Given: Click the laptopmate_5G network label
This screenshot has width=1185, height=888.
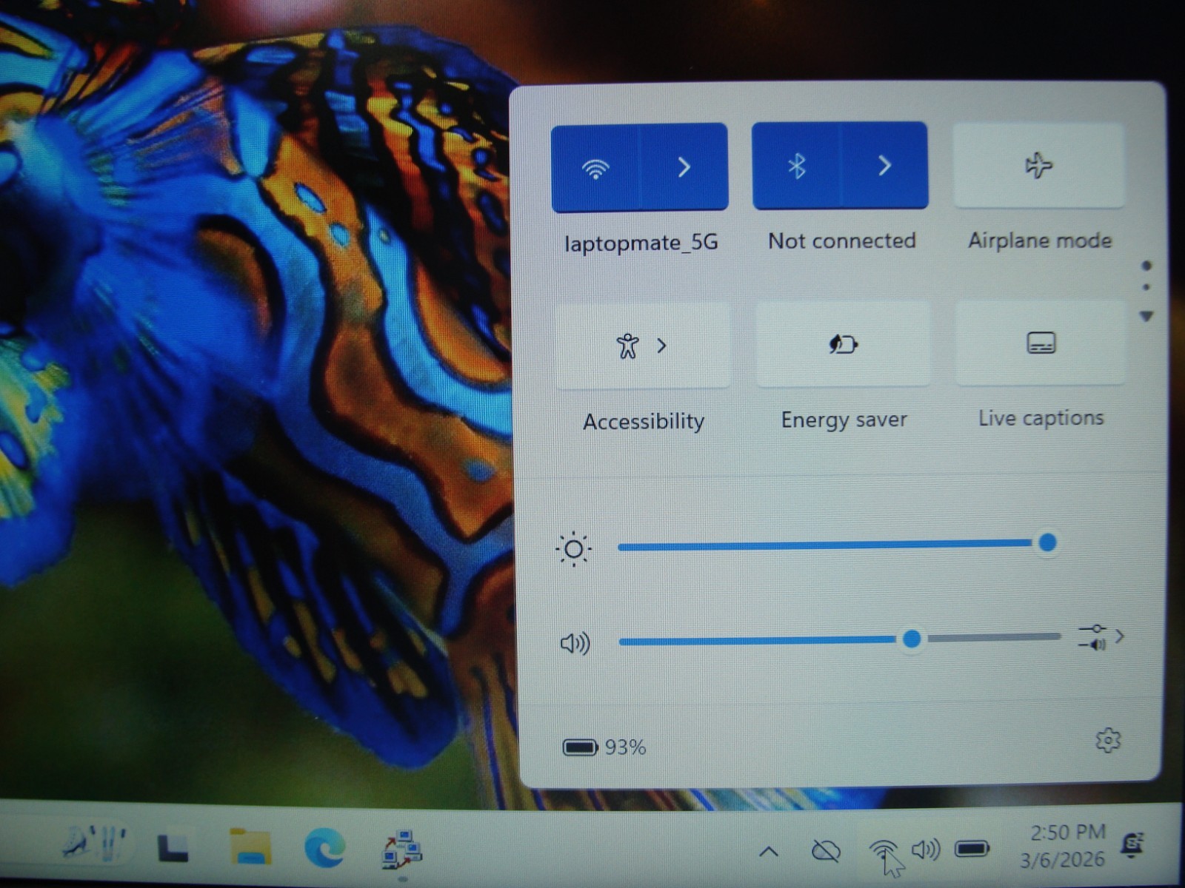Looking at the screenshot, I should (x=641, y=243).
